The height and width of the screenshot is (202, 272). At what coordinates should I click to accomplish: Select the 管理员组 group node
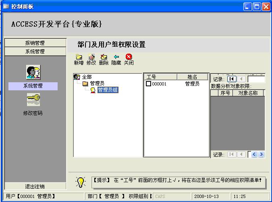click(108, 90)
